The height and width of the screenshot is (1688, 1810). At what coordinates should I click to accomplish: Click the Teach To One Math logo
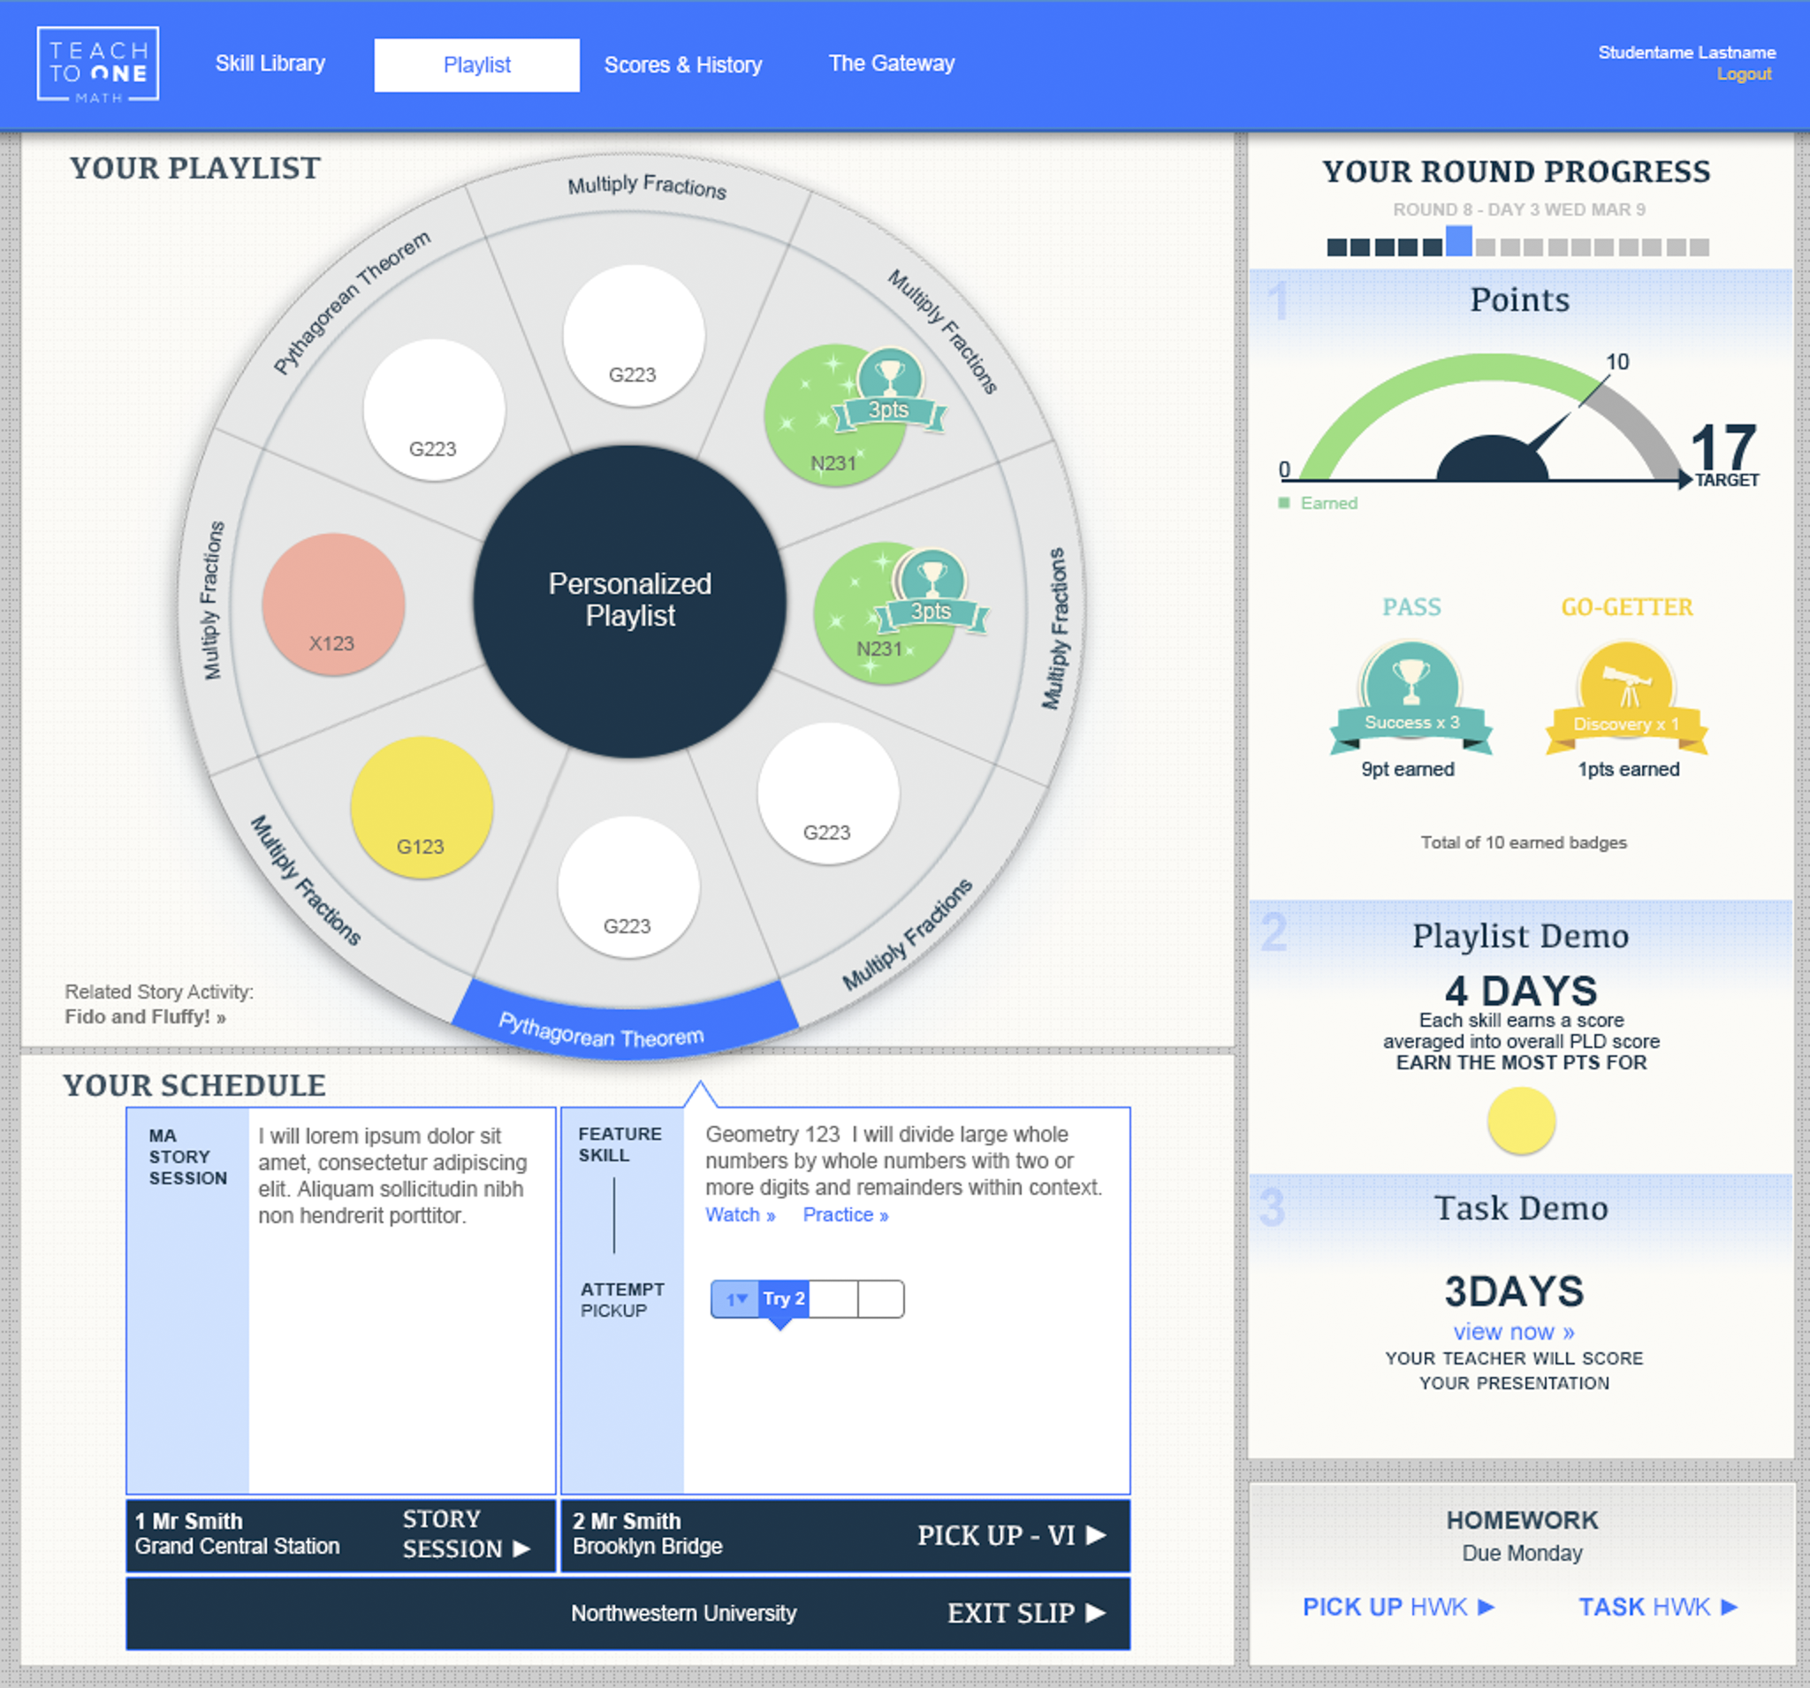tap(98, 64)
